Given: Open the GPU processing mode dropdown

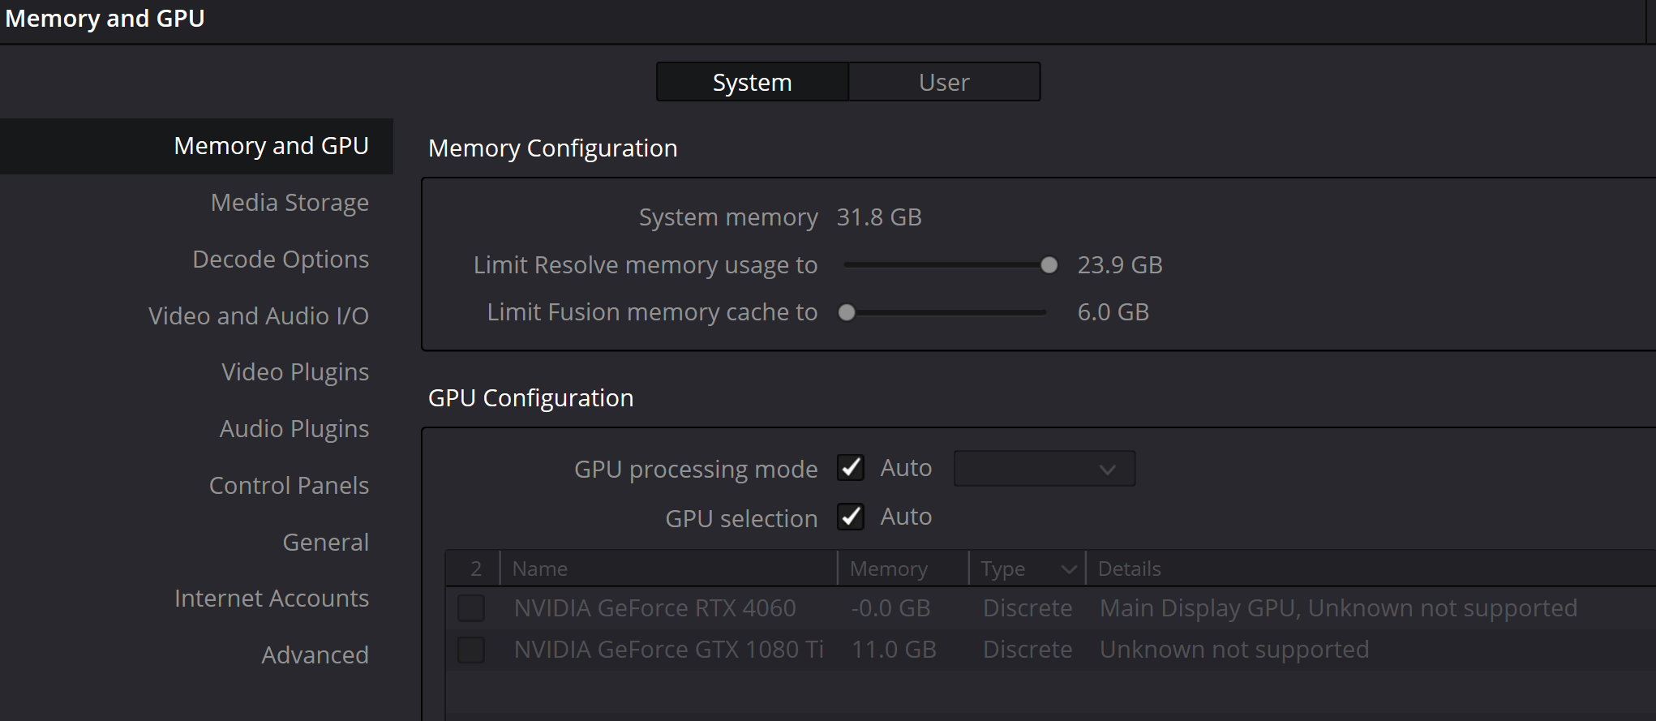Looking at the screenshot, I should click(1045, 469).
